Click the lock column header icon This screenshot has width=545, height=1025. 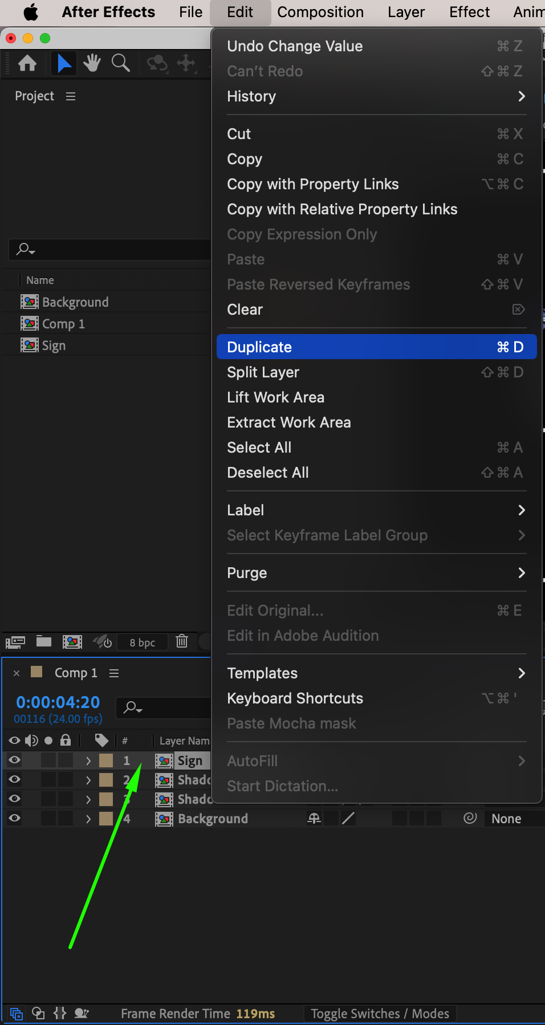(66, 741)
